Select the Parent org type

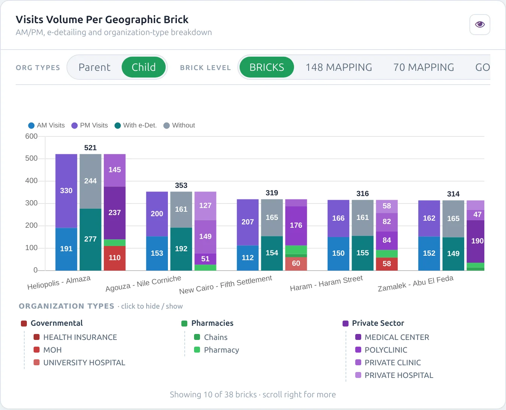click(94, 67)
